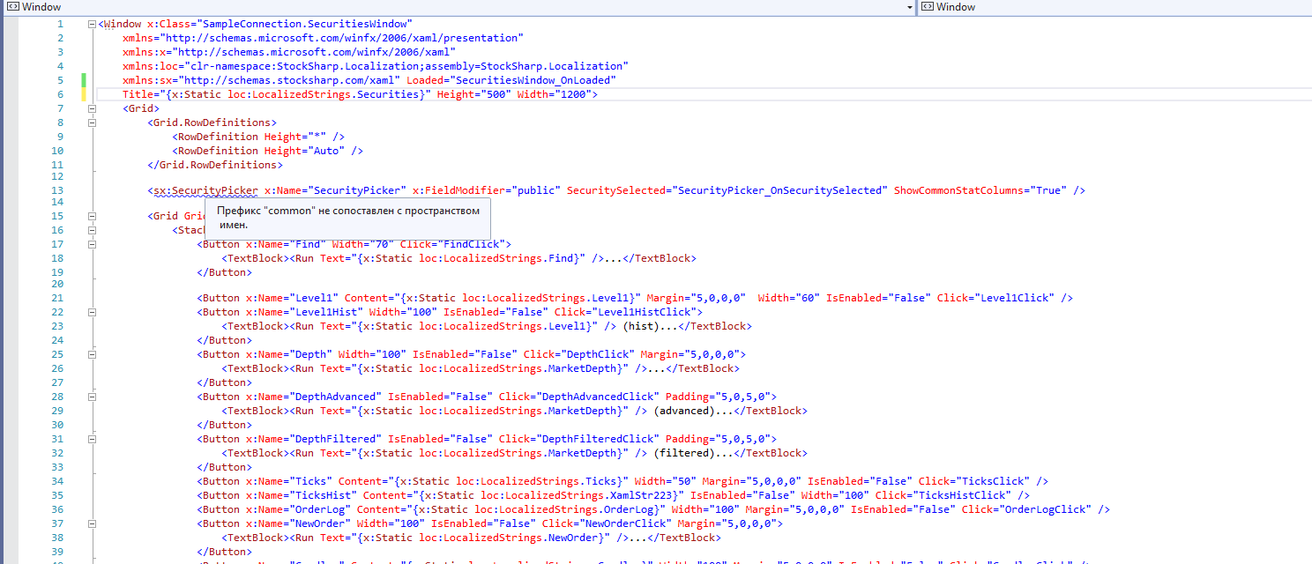Image resolution: width=1312 pixels, height=564 pixels.
Task: Collapse the DepthFiltered button block
Action: coord(92,439)
